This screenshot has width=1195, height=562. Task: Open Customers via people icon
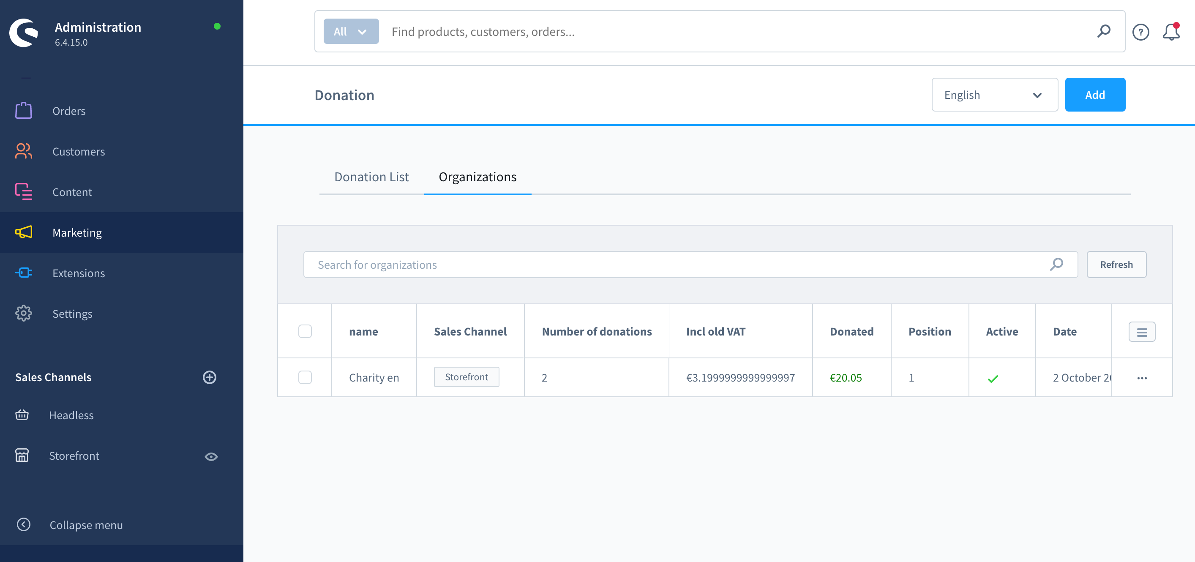click(23, 151)
